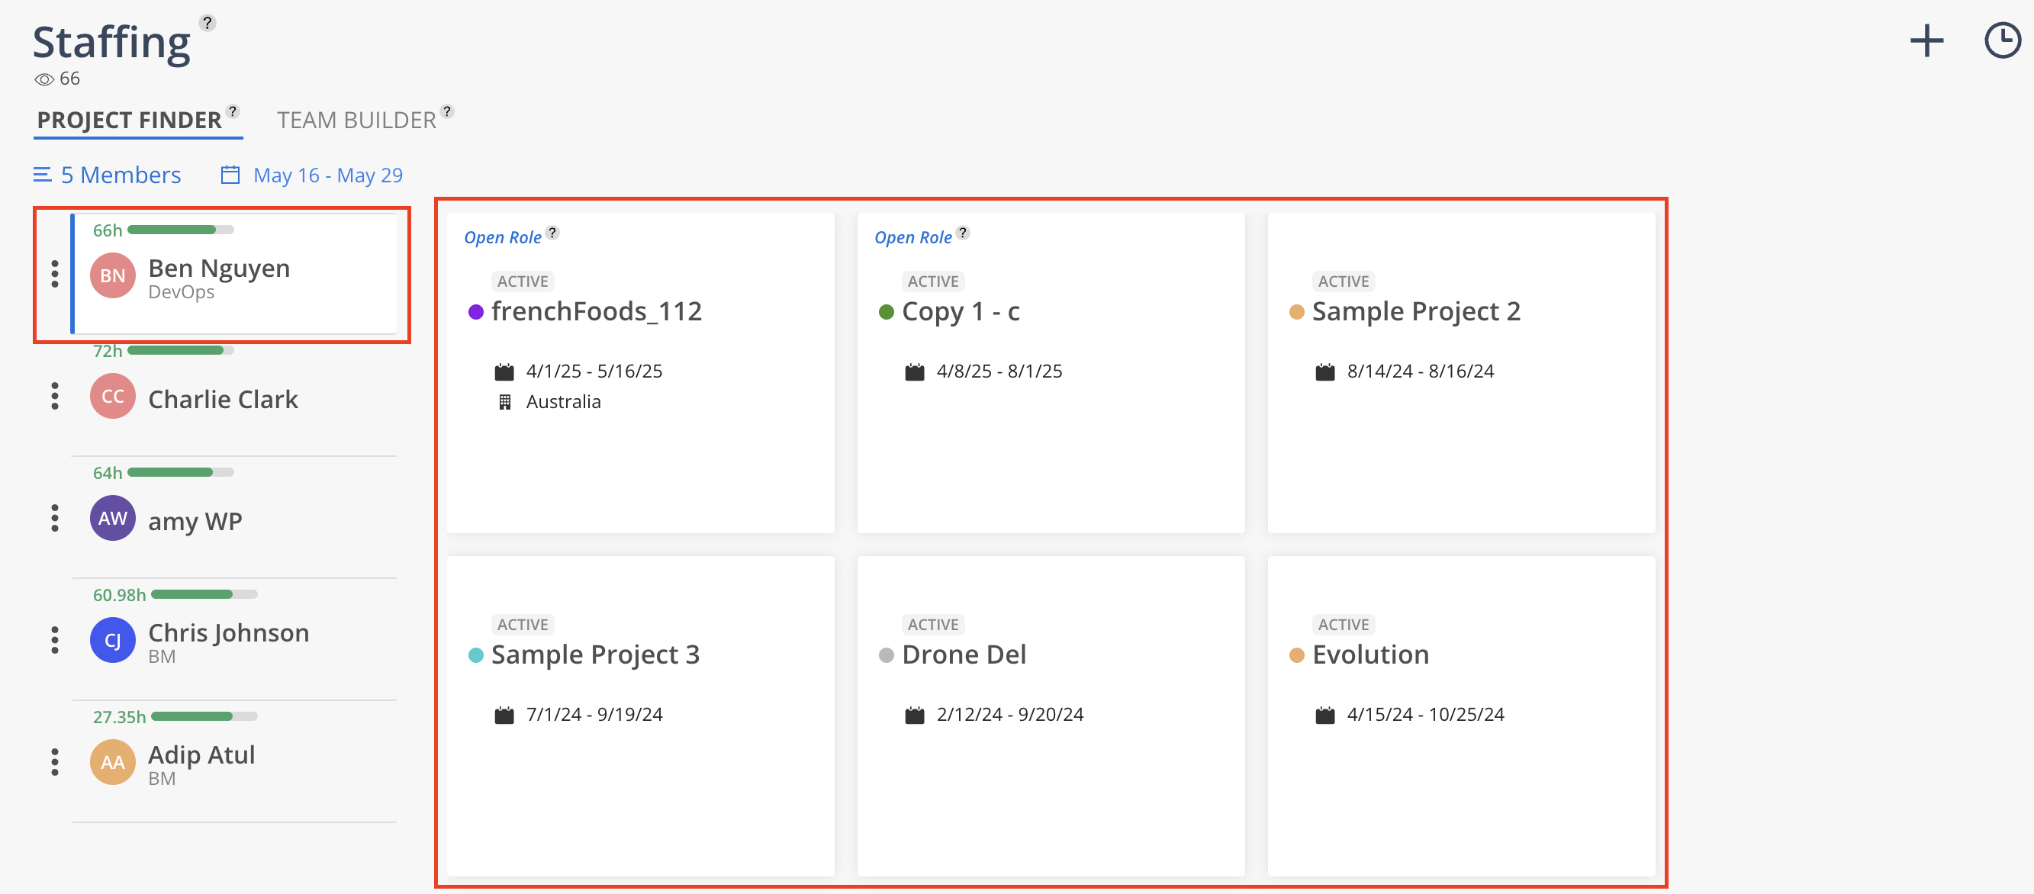Screen dimensions: 2034x894
Task: Click Charlie Clark's 72h capacity bar
Action: coord(181,350)
